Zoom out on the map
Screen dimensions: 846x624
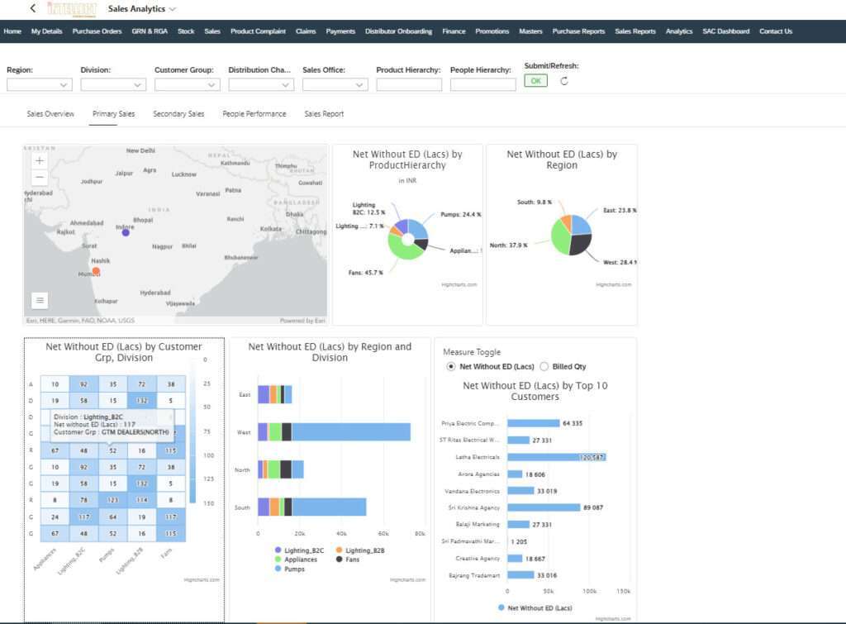[x=40, y=177]
